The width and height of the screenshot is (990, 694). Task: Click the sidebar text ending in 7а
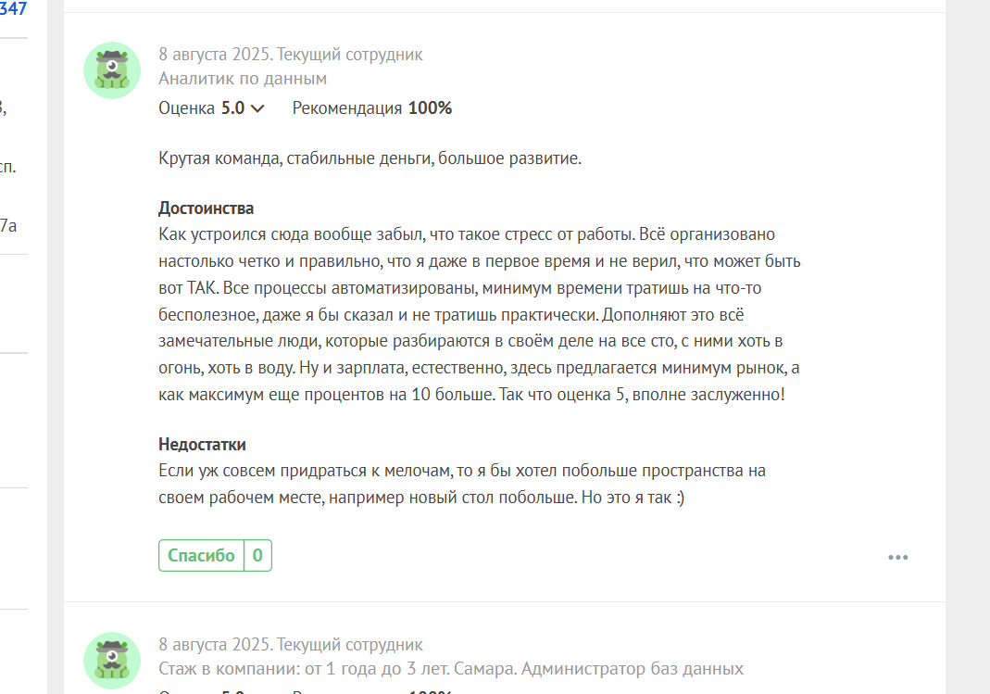pyautogui.click(x=9, y=225)
